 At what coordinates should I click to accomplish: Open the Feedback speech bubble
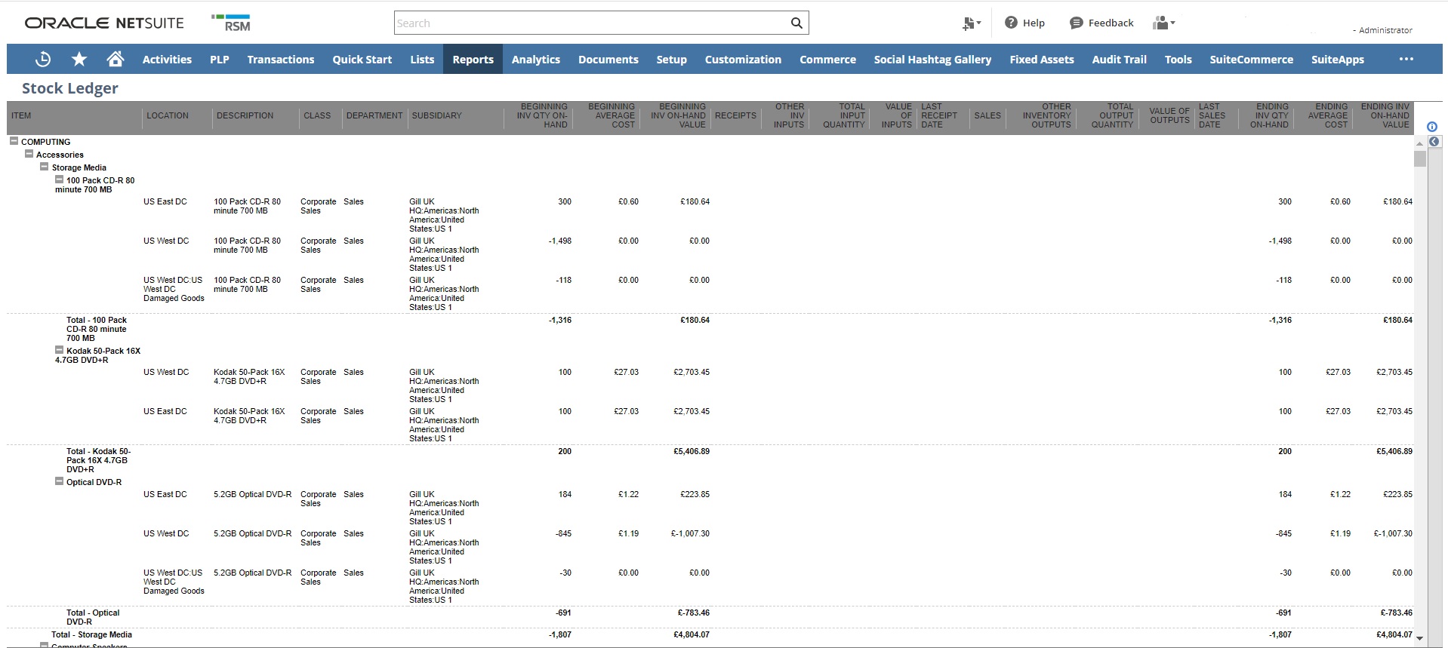pyautogui.click(x=1077, y=23)
